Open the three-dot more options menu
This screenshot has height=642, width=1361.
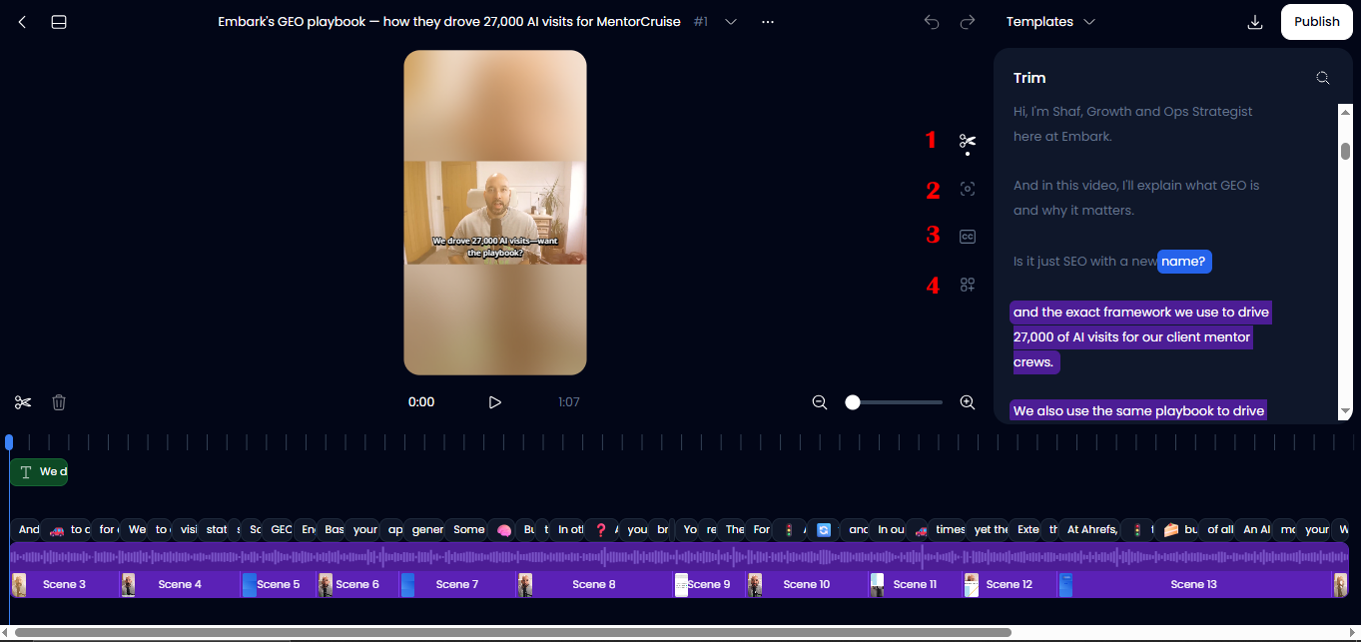click(768, 22)
